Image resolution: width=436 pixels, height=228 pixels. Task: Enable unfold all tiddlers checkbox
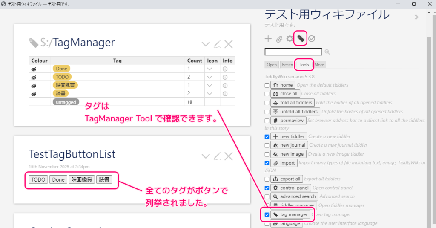point(267,112)
